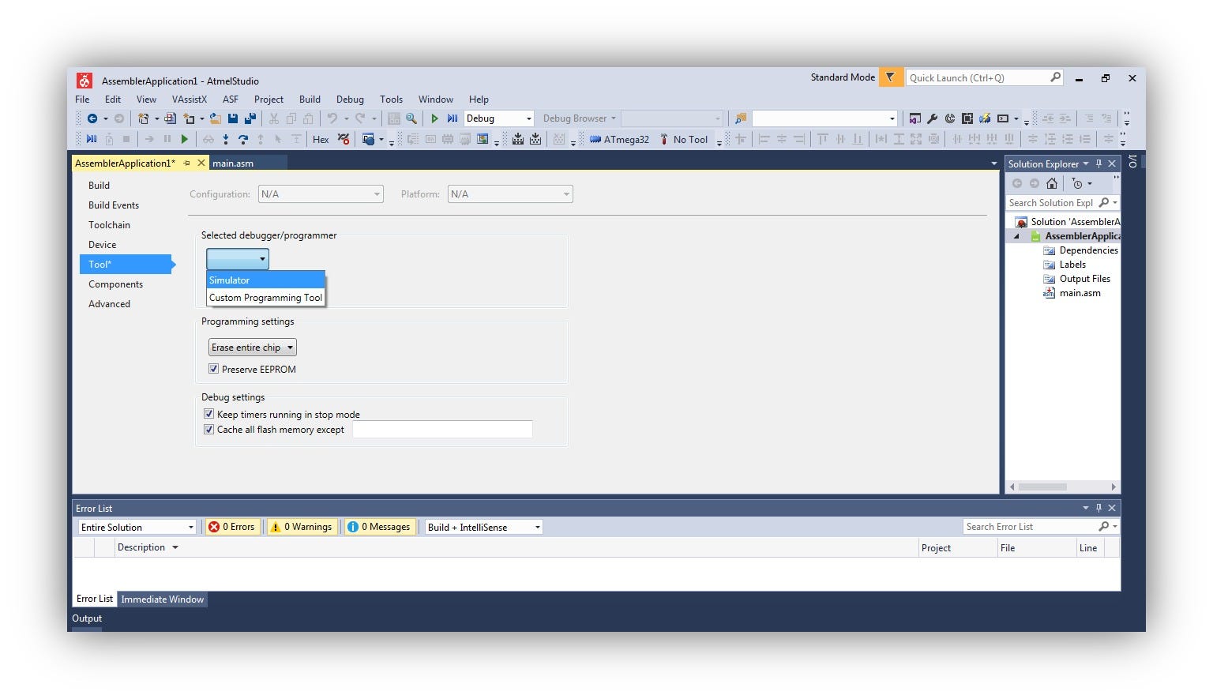
Task: Click the Hex display toggle
Action: 321,140
